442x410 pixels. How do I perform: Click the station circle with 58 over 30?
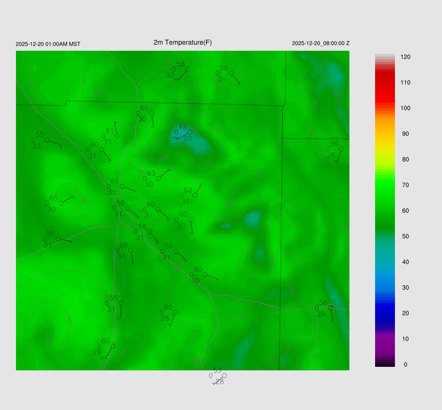coord(187,69)
